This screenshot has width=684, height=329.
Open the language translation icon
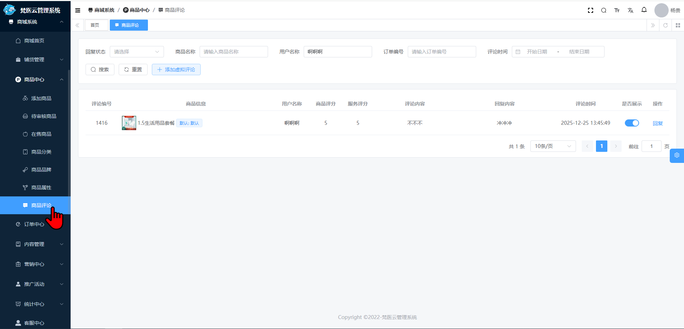coord(630,10)
